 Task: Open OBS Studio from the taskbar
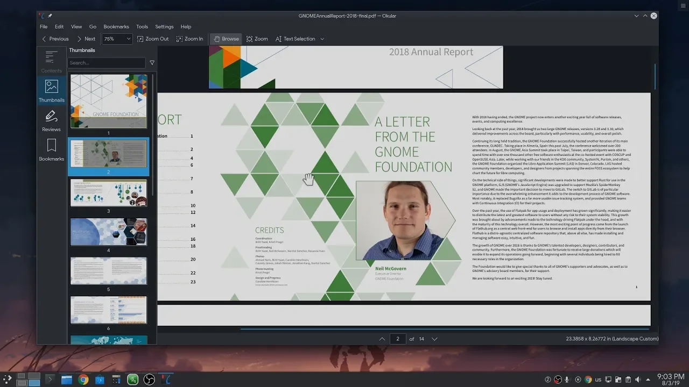click(x=150, y=380)
